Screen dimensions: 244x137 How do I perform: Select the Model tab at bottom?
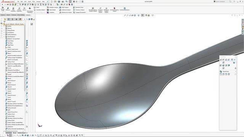14,133
